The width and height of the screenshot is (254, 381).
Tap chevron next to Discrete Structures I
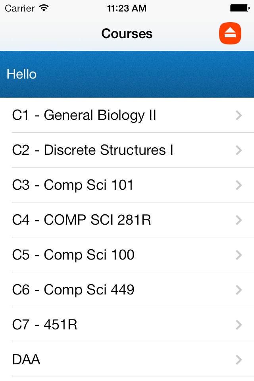239,150
